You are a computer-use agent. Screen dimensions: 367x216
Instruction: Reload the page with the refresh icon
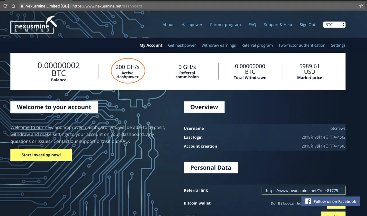click(x=5, y=6)
